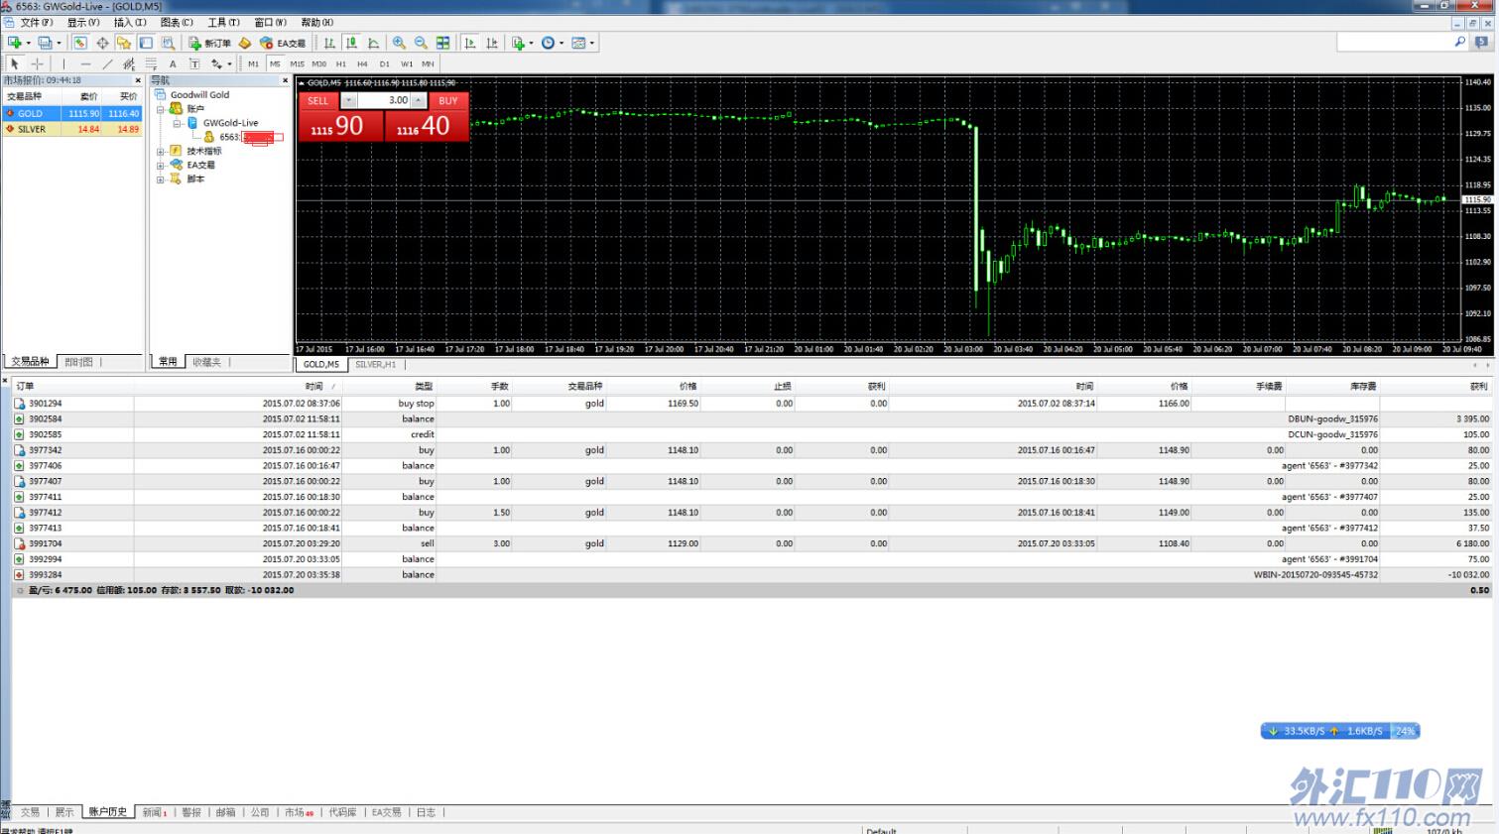
Task: Select the text label T tool
Action: (194, 63)
